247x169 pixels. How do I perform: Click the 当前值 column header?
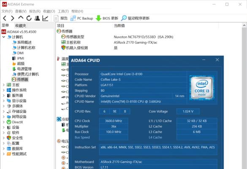pos(119,25)
